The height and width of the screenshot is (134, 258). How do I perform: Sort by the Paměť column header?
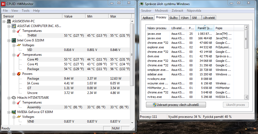click(205, 28)
